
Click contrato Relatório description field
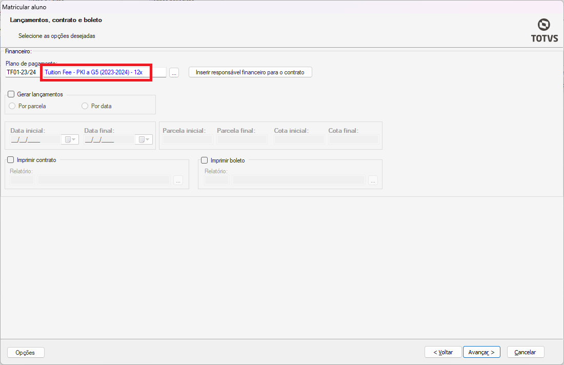(x=104, y=180)
